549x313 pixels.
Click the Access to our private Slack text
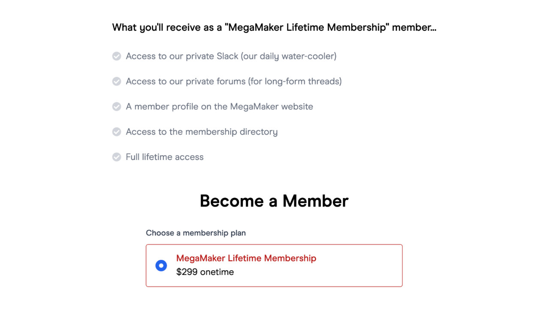click(x=180, y=56)
